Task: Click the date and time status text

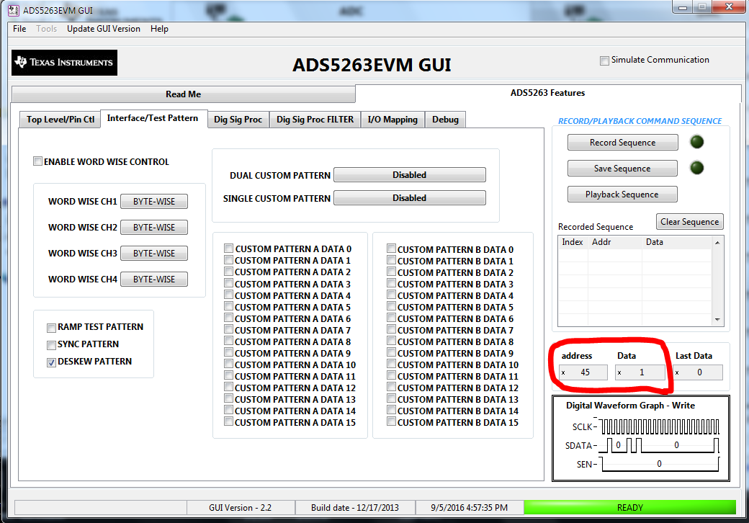Action: tap(469, 508)
